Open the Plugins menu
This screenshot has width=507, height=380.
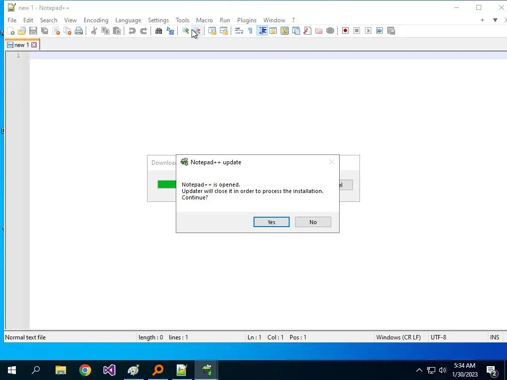[247, 20]
